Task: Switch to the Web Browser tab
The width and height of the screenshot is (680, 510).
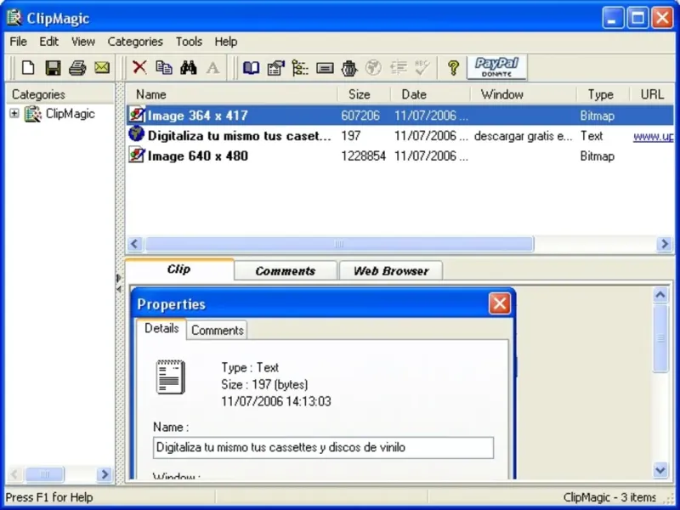Action: pos(391,271)
